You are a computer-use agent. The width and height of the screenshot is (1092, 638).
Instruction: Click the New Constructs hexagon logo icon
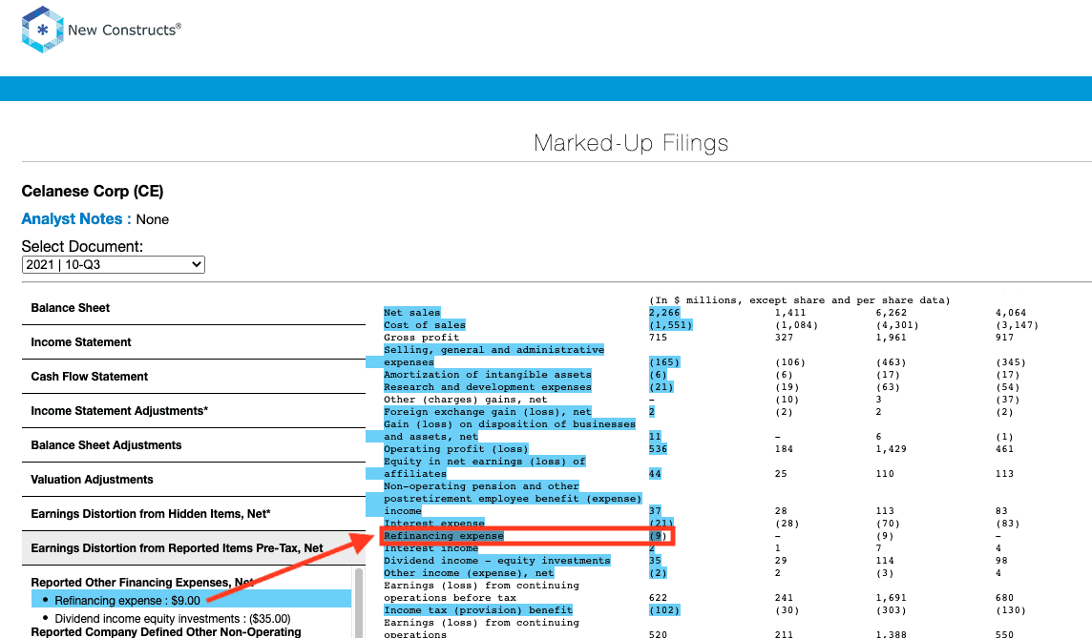point(43,30)
